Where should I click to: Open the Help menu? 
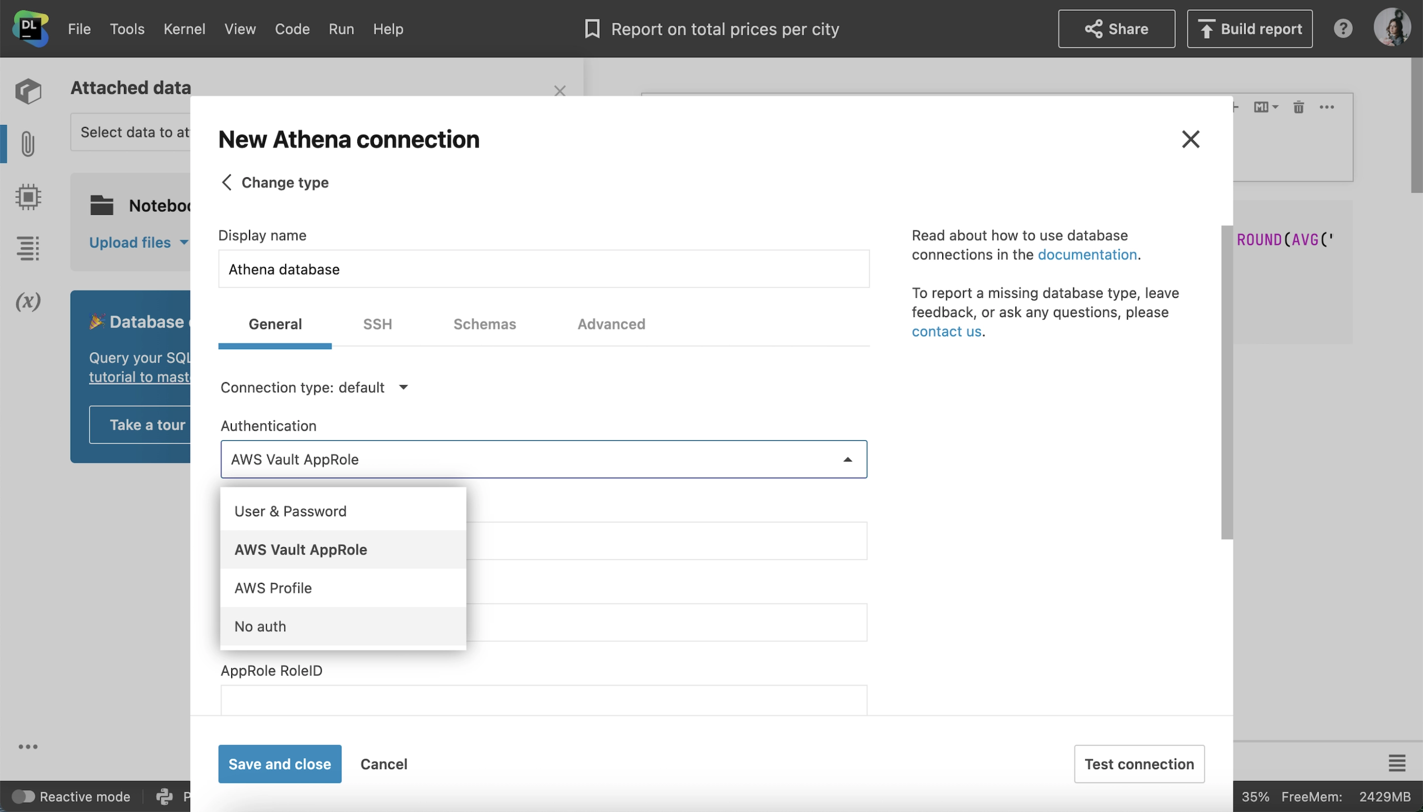tap(388, 28)
